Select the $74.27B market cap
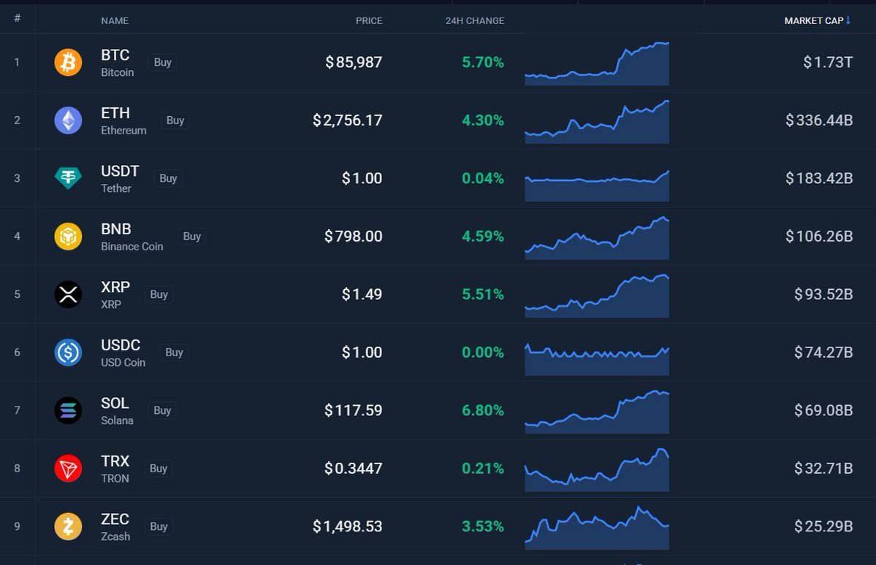The width and height of the screenshot is (876, 565). pos(823,353)
